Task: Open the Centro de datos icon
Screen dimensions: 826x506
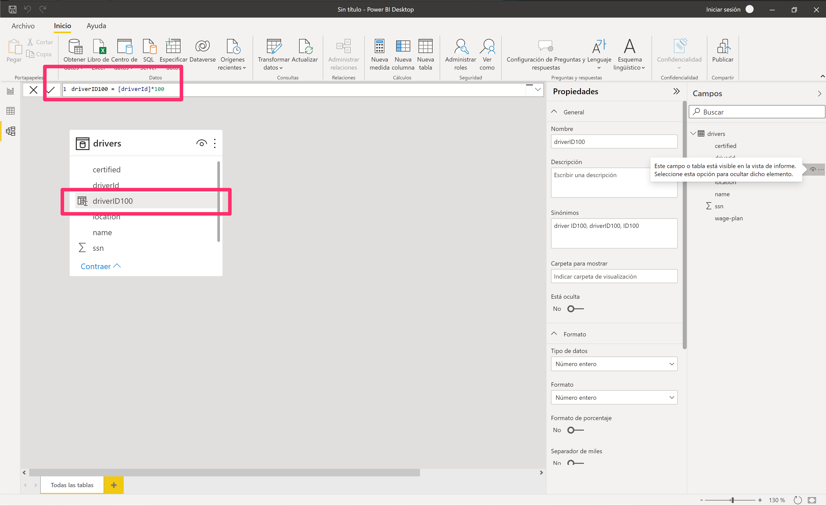Action: tap(124, 46)
